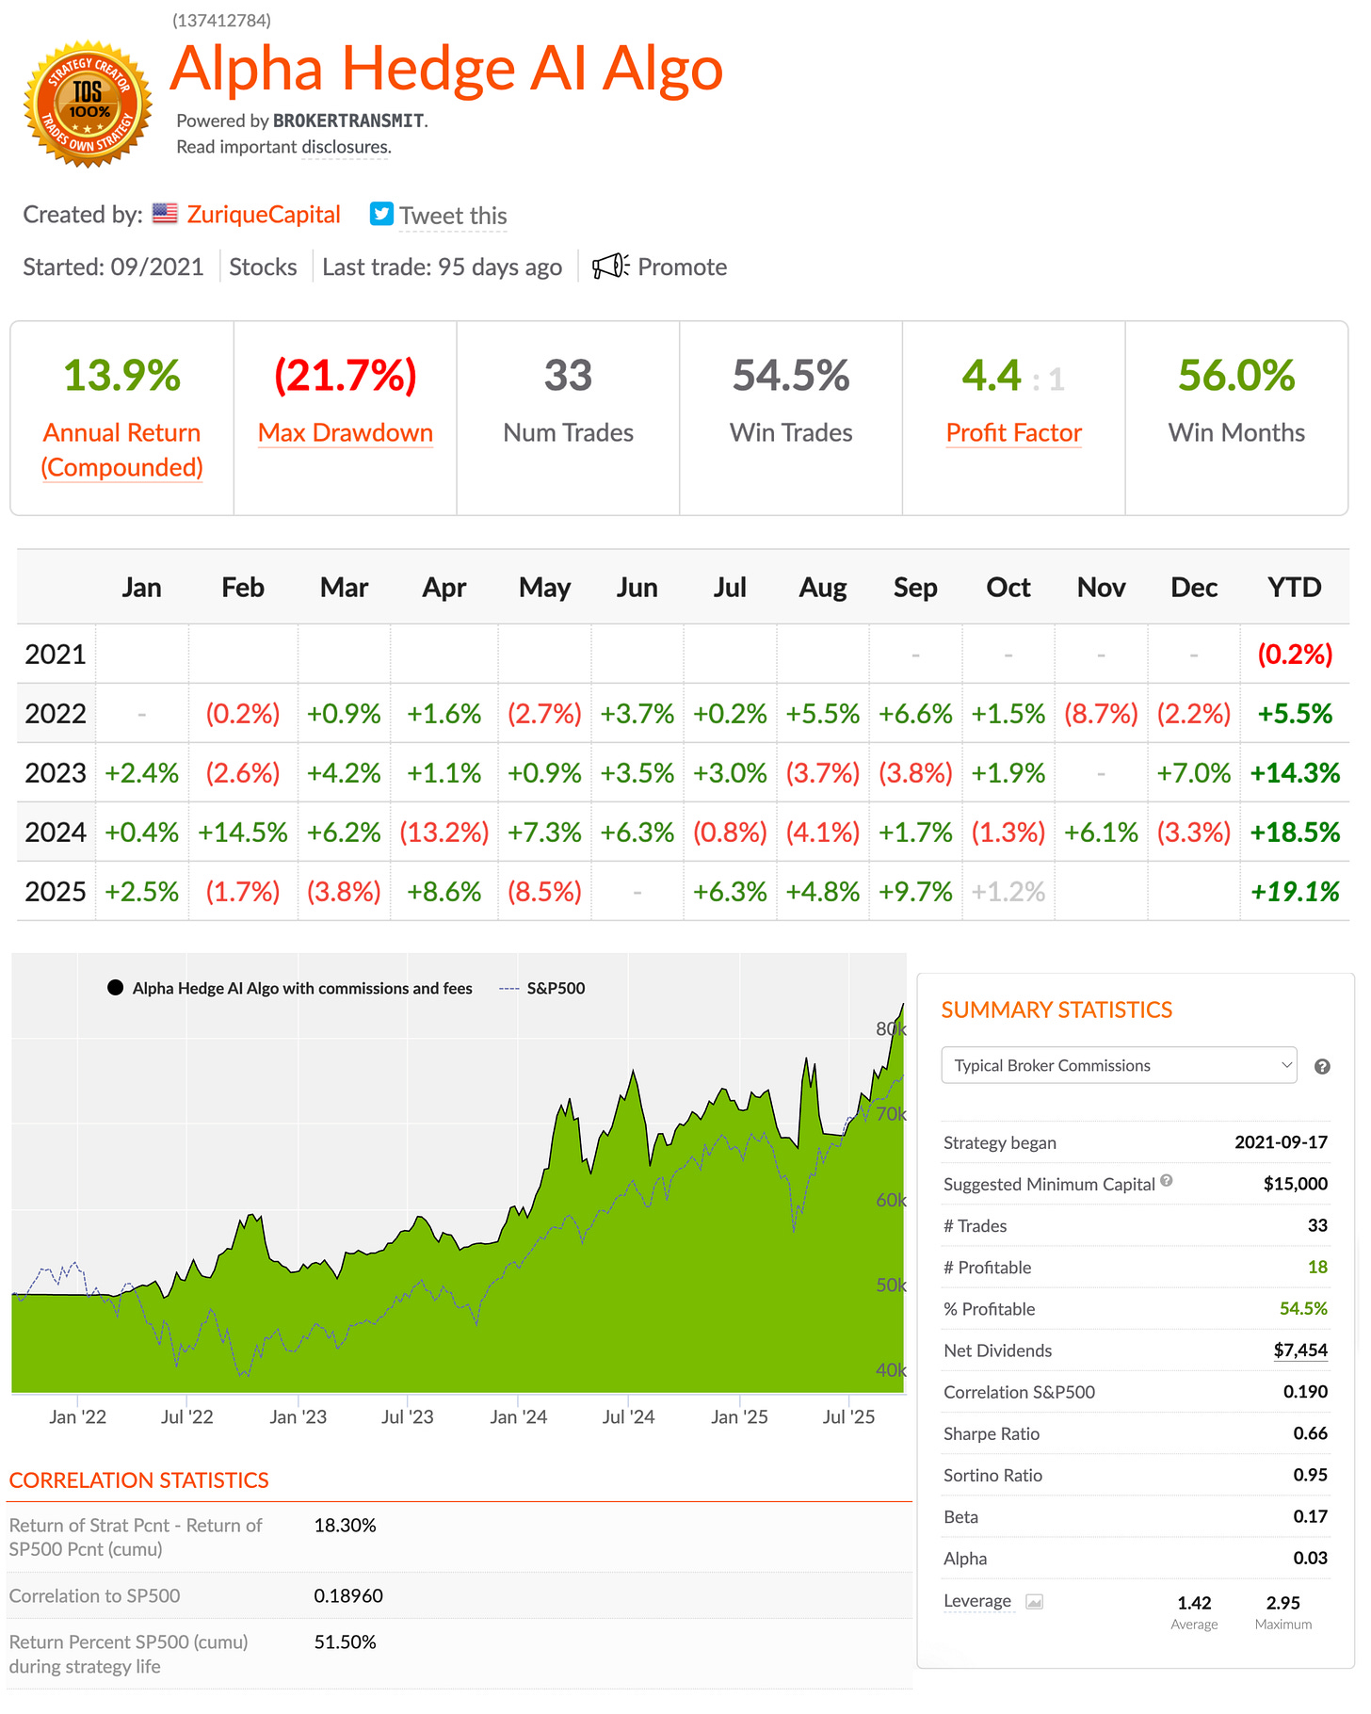Toggle the Alpha Hedge AI Algo legend marker
Image resolution: width=1371 pixels, height=1714 pixels.
point(115,988)
